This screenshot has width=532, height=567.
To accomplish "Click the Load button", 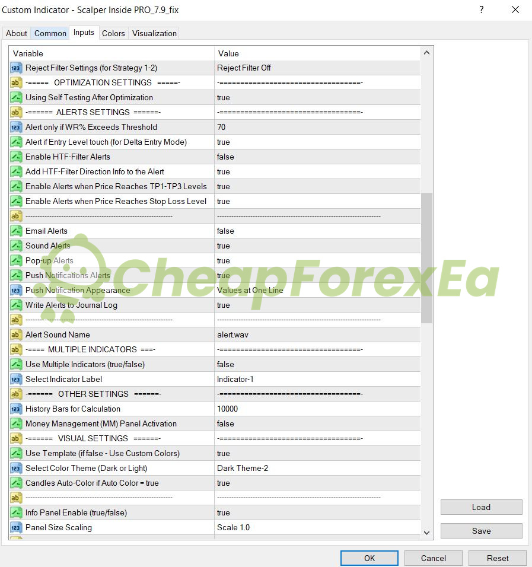I will click(x=482, y=507).
